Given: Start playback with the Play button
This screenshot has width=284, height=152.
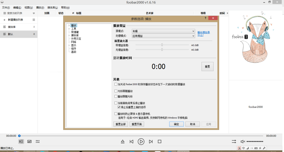Looking at the screenshot, I should 141,141.
